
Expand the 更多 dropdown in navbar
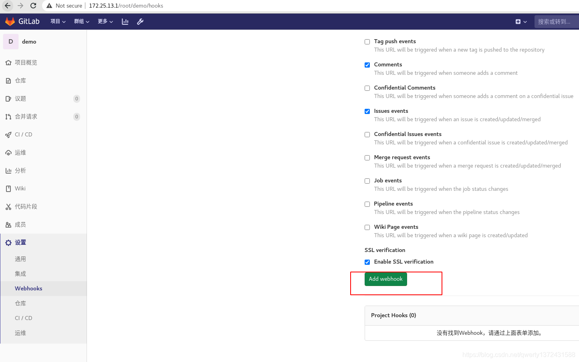point(105,22)
